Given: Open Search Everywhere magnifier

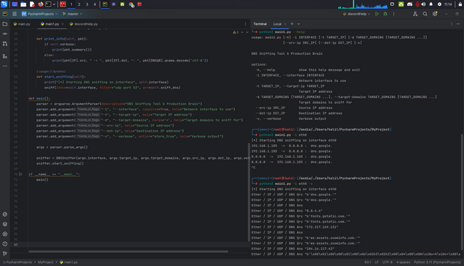Looking at the screenshot, I should [x=425, y=14].
